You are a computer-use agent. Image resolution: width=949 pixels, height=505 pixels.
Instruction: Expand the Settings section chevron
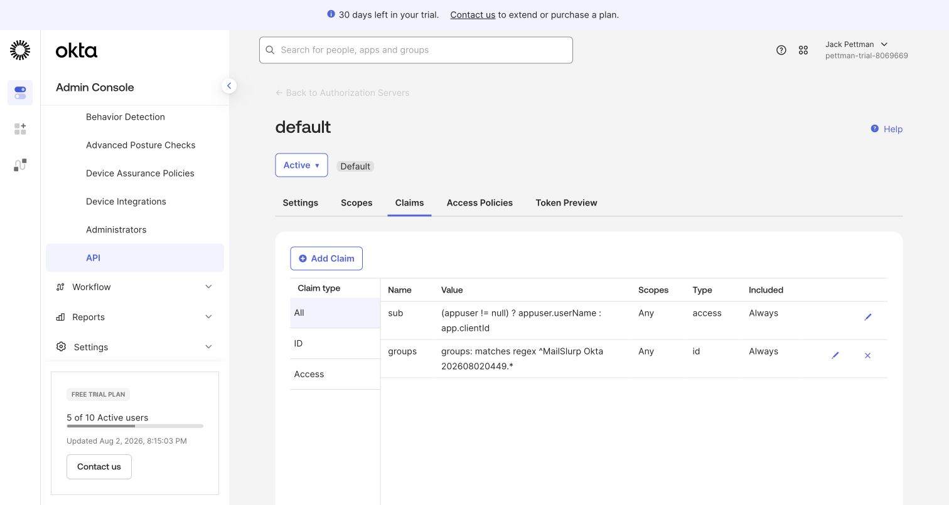click(x=209, y=346)
